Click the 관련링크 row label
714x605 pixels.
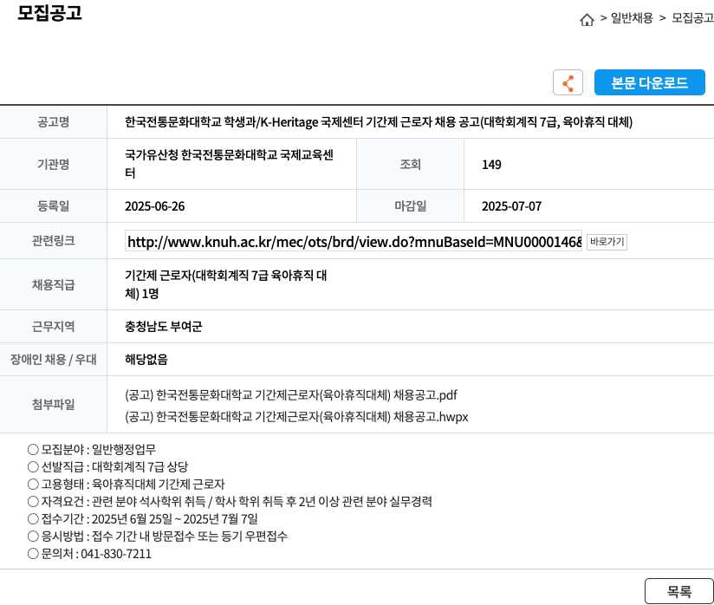pyautogui.click(x=53, y=241)
